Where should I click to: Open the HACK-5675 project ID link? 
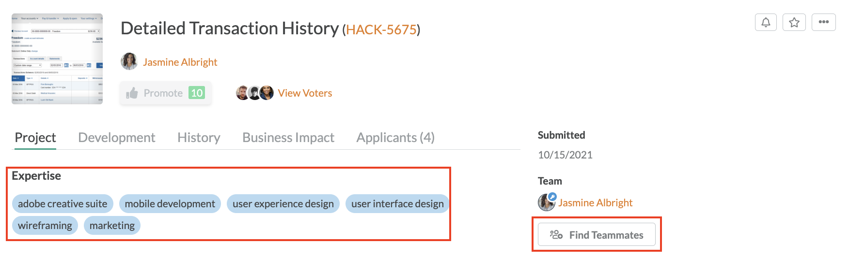381,30
